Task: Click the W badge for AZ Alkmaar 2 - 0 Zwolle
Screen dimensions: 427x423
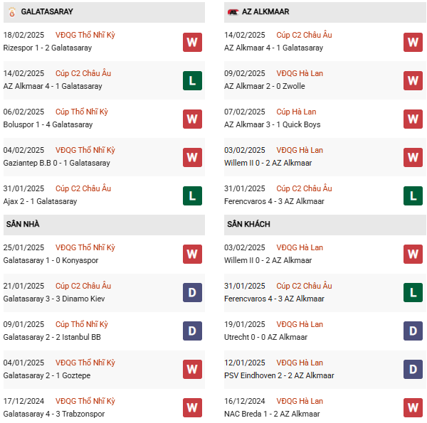Action: click(413, 80)
